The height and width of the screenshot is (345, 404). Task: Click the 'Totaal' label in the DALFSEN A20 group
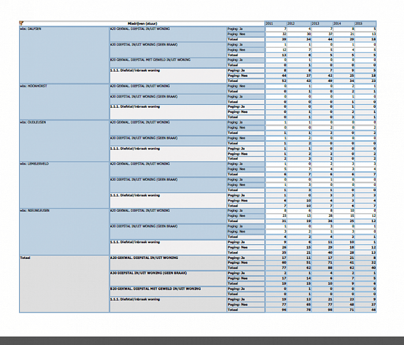[x=233, y=39]
